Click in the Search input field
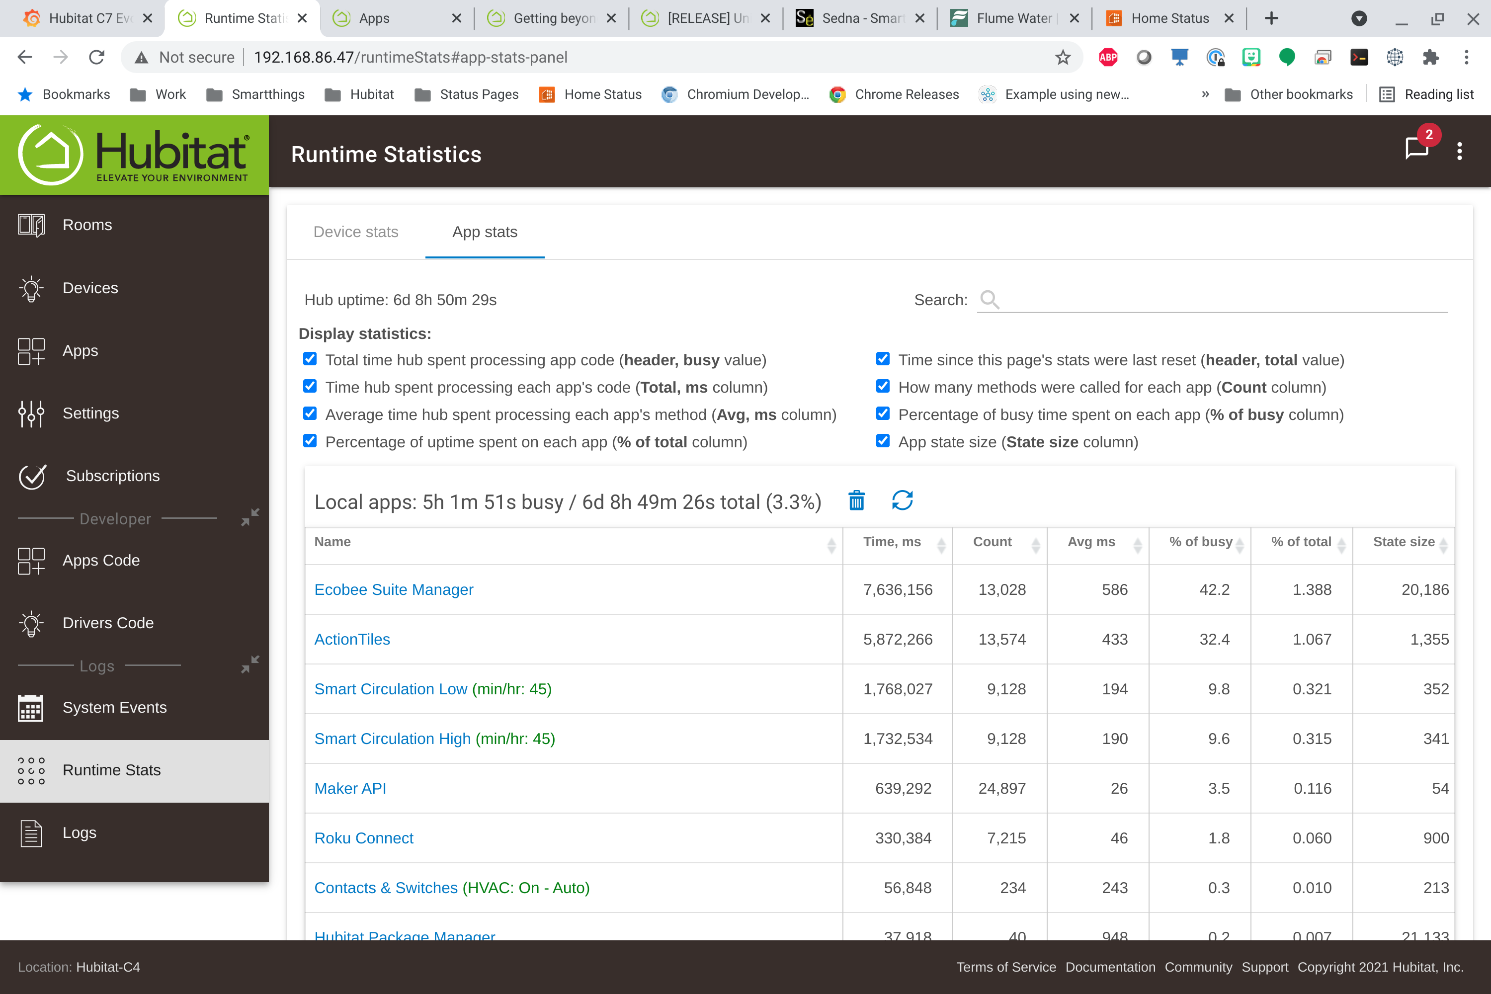Image resolution: width=1491 pixels, height=994 pixels. 1212,300
